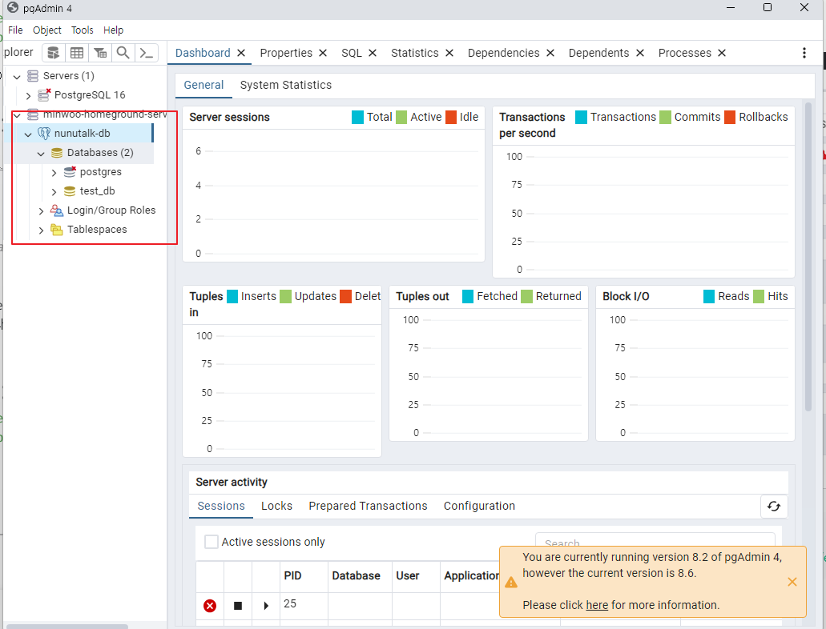
Task: Close the Dependents tab
Action: click(640, 53)
